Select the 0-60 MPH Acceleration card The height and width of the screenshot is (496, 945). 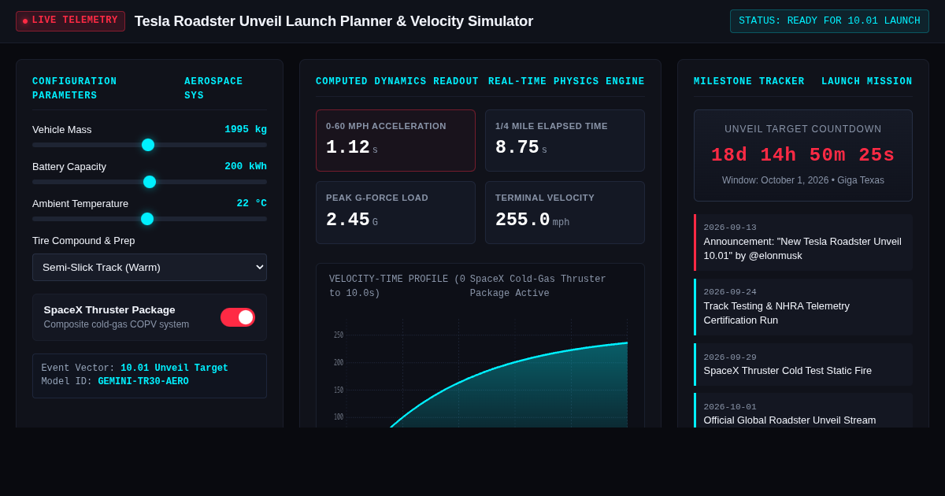(x=395, y=140)
